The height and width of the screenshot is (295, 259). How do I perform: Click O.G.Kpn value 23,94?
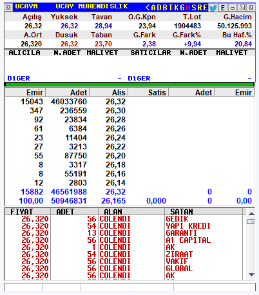[x=147, y=26]
